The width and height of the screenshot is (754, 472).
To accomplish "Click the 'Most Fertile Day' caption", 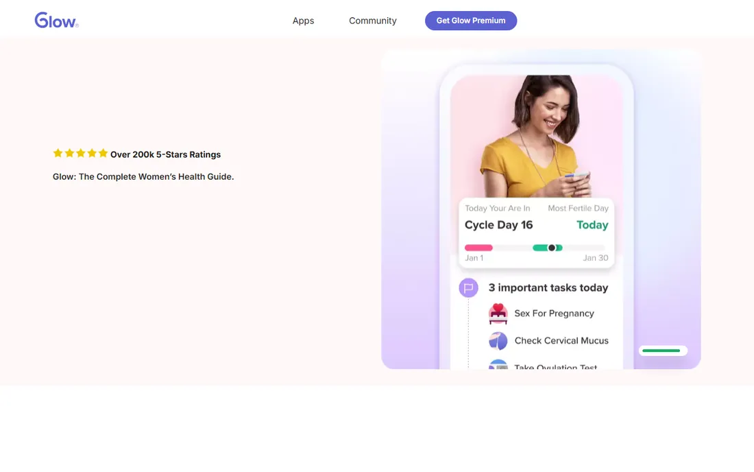I will (x=578, y=209).
